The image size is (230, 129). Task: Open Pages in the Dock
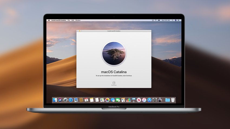click(123, 100)
